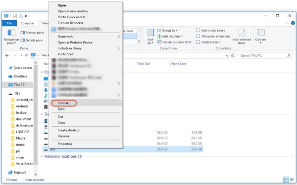
Task: Enable File name extensions checkbox
Action: (198, 36)
